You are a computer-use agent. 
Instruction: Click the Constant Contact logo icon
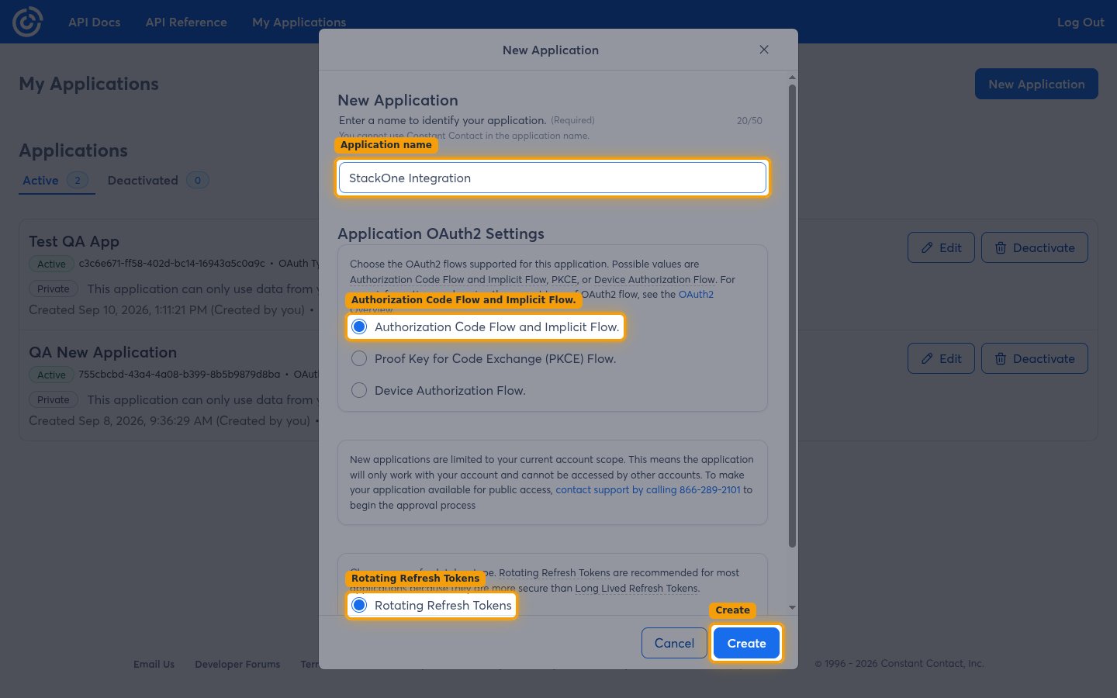coord(27,22)
